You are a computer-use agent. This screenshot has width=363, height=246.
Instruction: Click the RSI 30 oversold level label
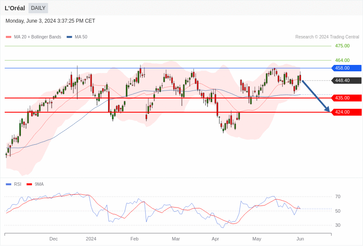(x=338, y=225)
